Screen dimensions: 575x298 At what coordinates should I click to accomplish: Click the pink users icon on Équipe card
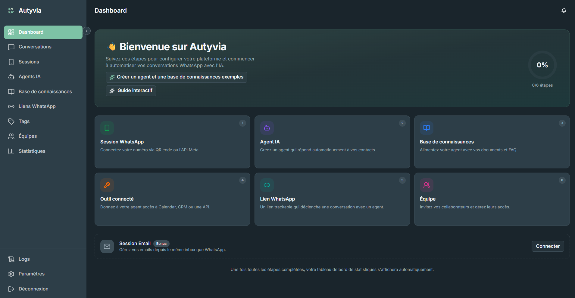(427, 185)
